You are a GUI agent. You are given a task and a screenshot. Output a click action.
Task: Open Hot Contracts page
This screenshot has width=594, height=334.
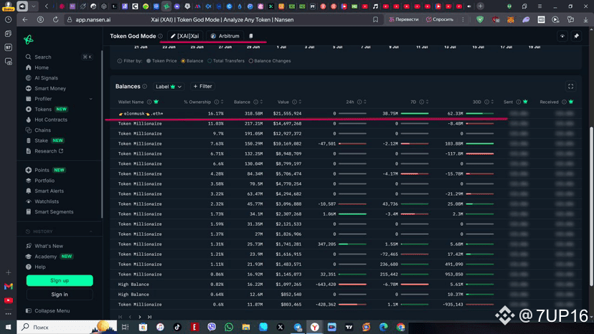tap(50, 120)
